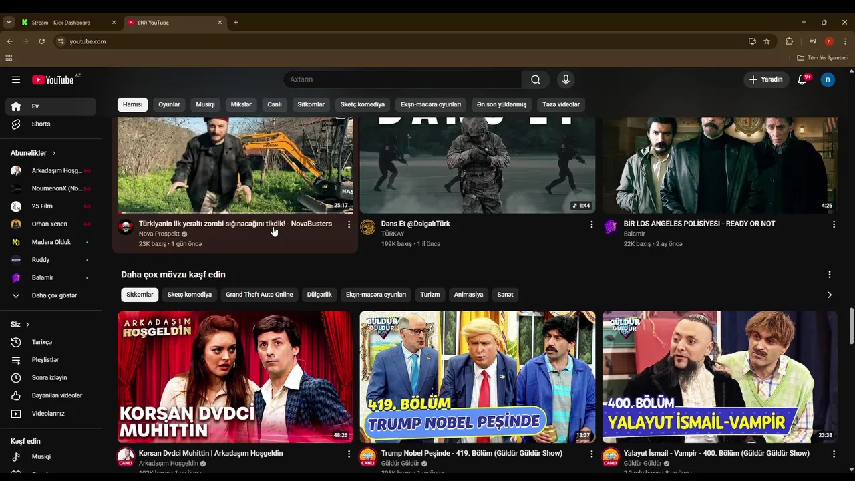This screenshot has height=481, width=855.
Task: Start voice search with microphone icon
Action: pyautogui.click(x=566, y=79)
